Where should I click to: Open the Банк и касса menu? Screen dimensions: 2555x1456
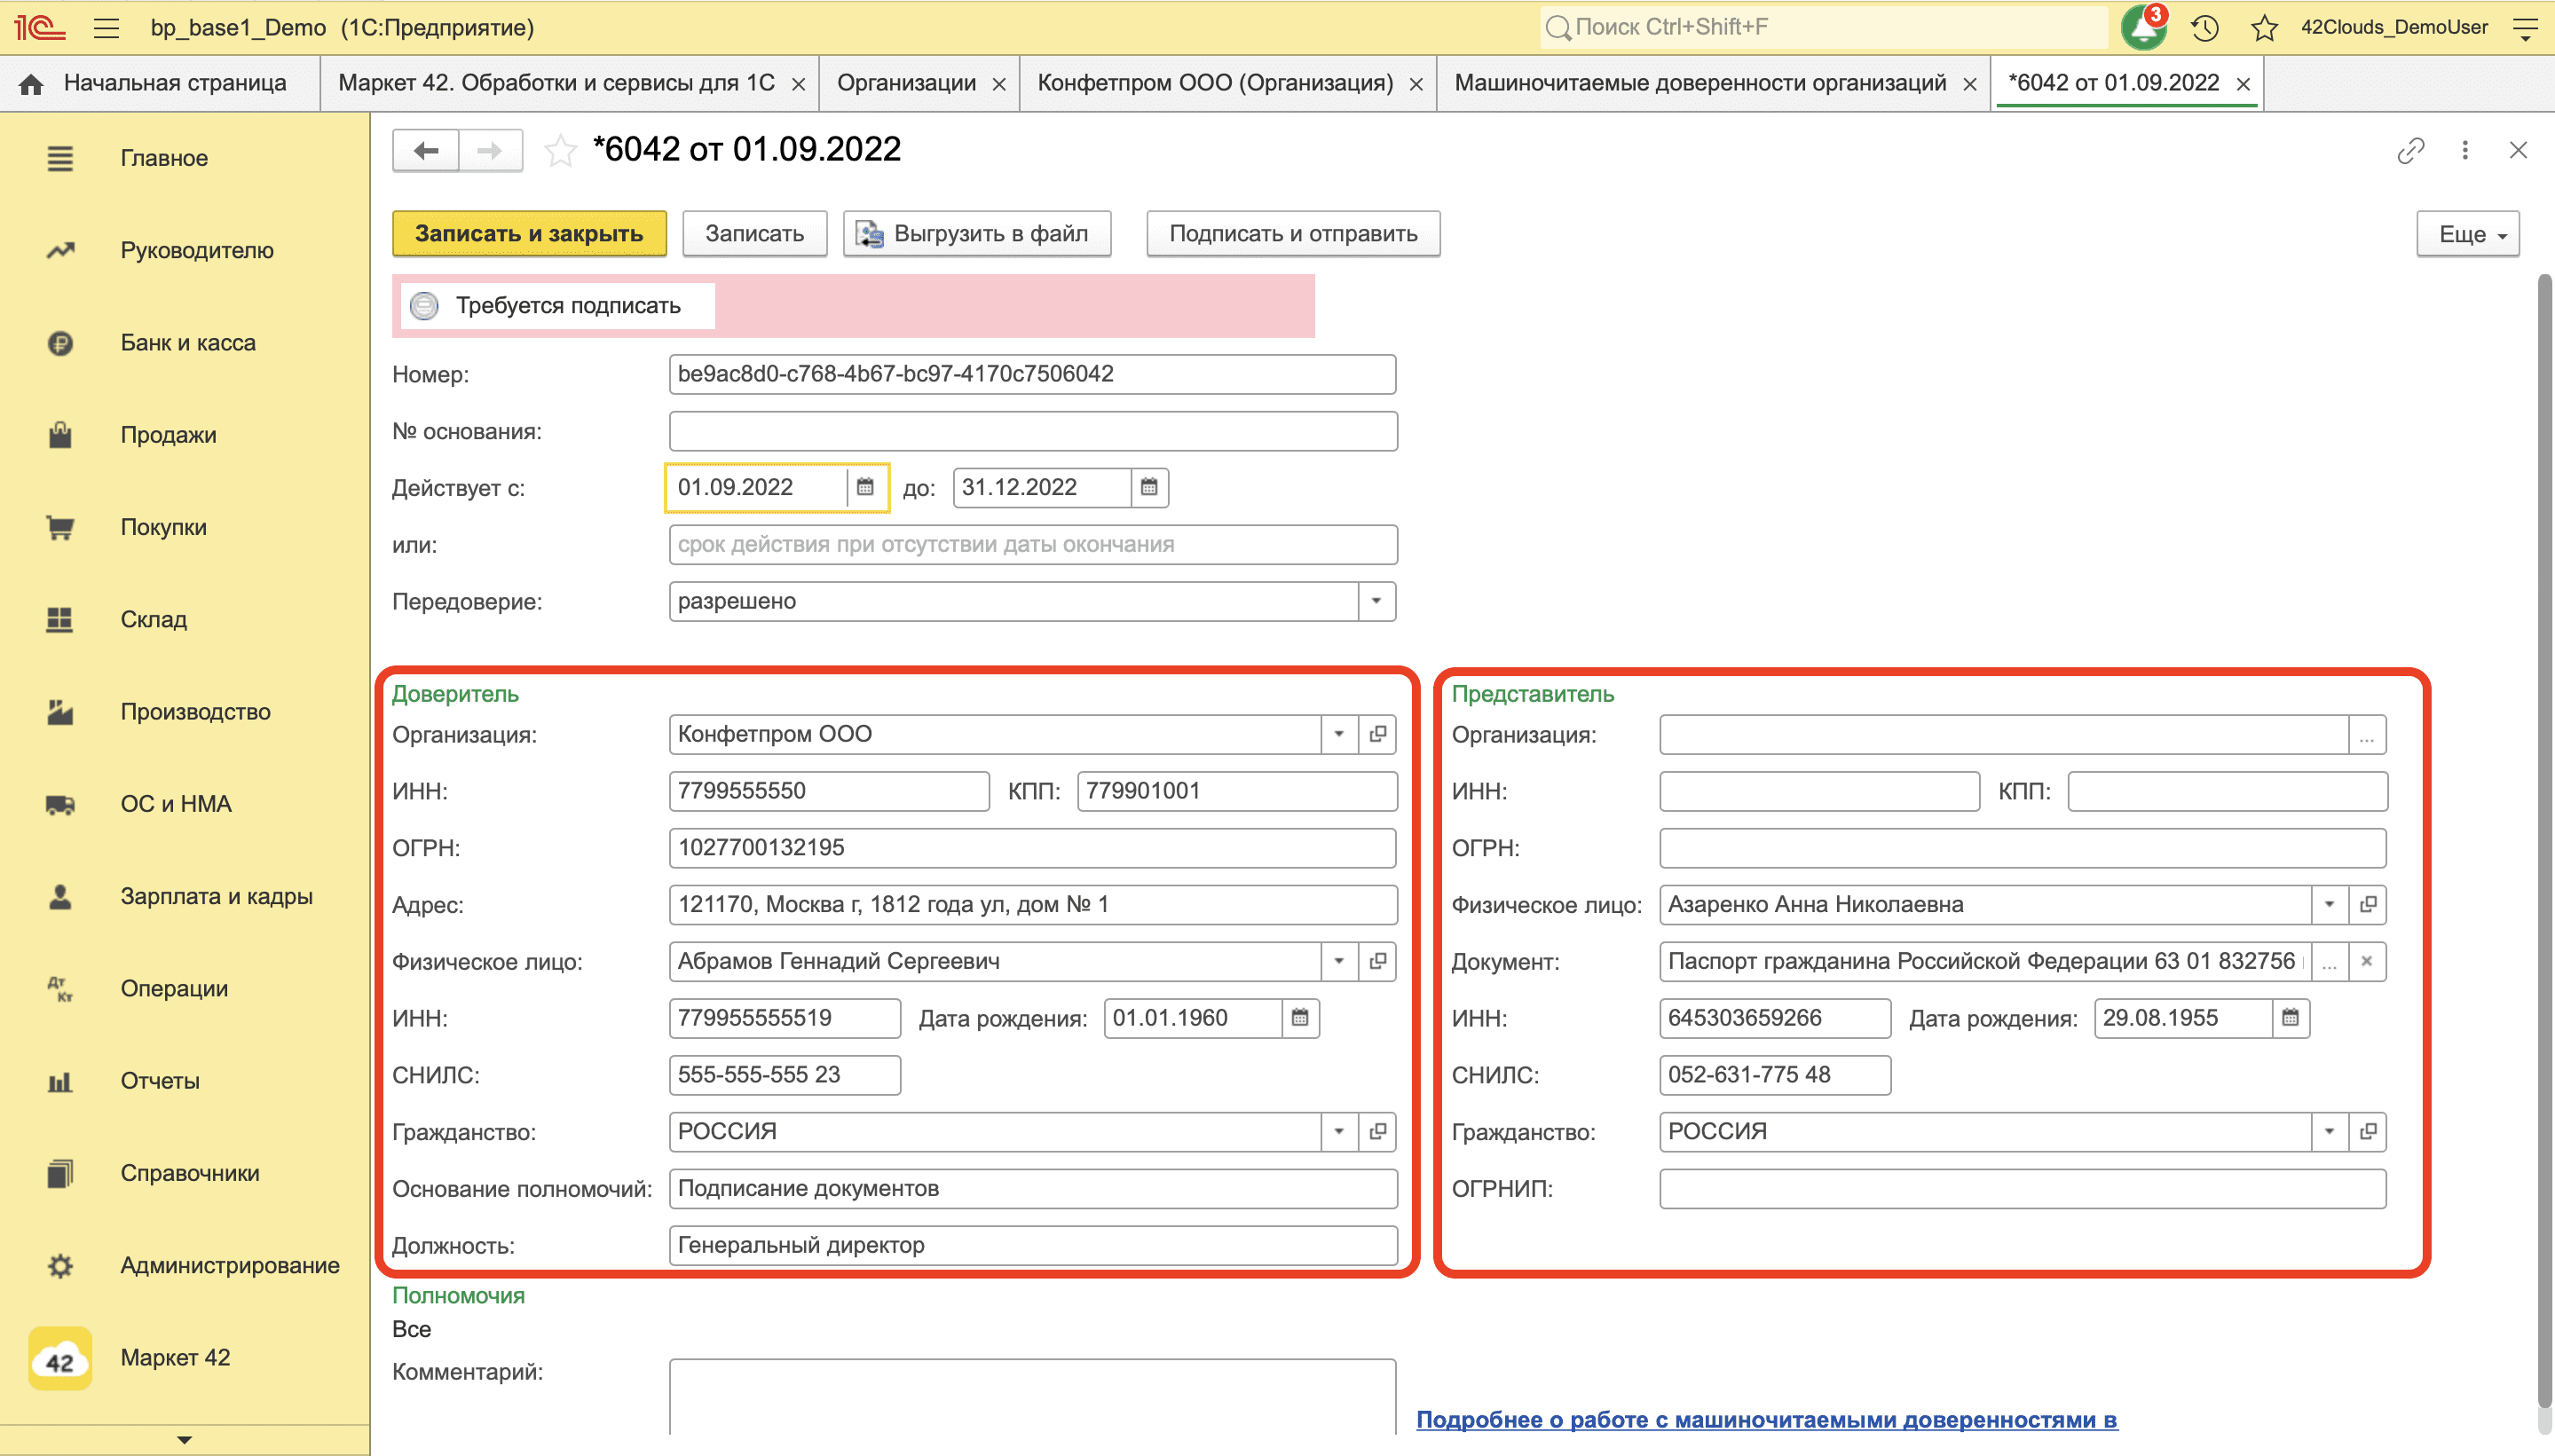[185, 342]
